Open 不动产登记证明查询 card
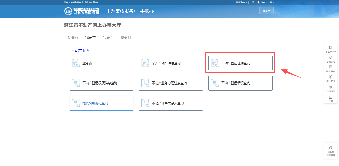This screenshot has width=339, height=166. tap(240, 63)
